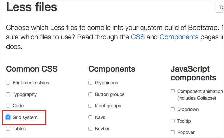
Task: Enable the Typography checkbox
Action: pyautogui.click(x=8, y=94)
